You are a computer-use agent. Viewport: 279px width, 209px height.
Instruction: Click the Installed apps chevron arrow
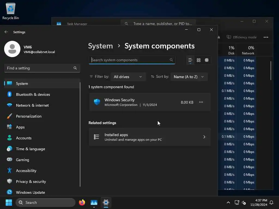click(x=204, y=137)
